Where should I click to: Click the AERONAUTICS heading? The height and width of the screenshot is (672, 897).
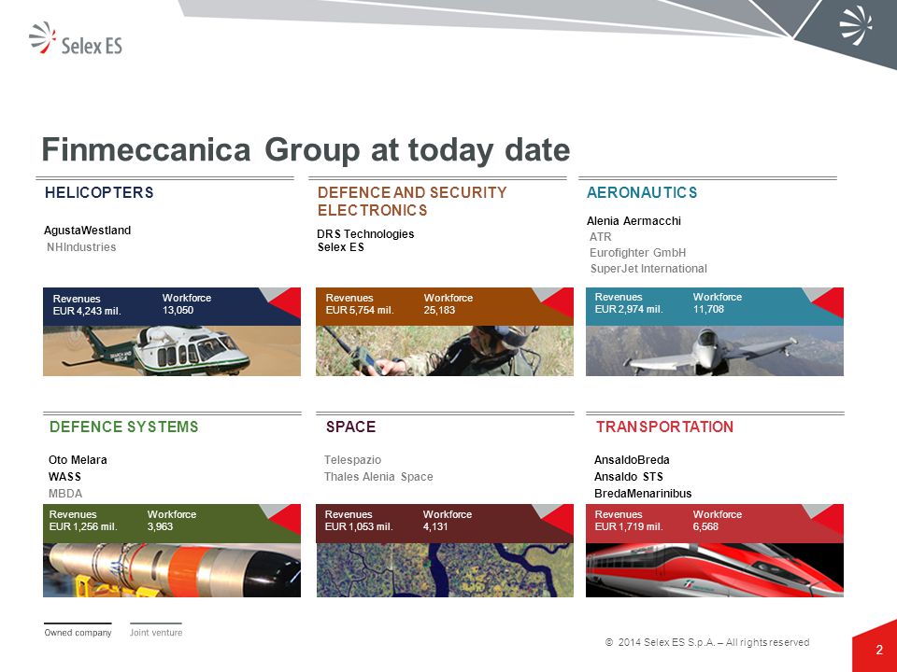click(x=642, y=192)
